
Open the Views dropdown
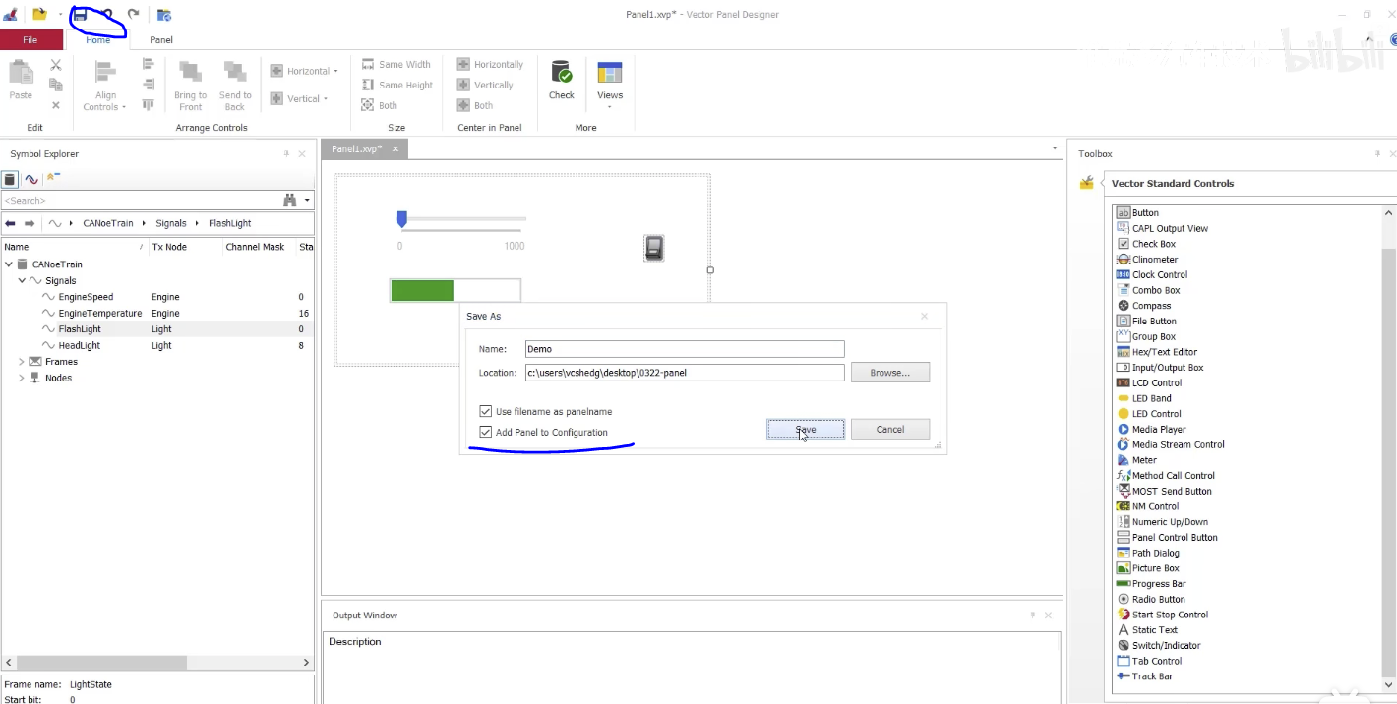pyautogui.click(x=610, y=86)
